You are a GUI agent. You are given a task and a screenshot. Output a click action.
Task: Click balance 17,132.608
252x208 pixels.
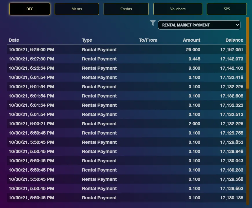(231, 96)
